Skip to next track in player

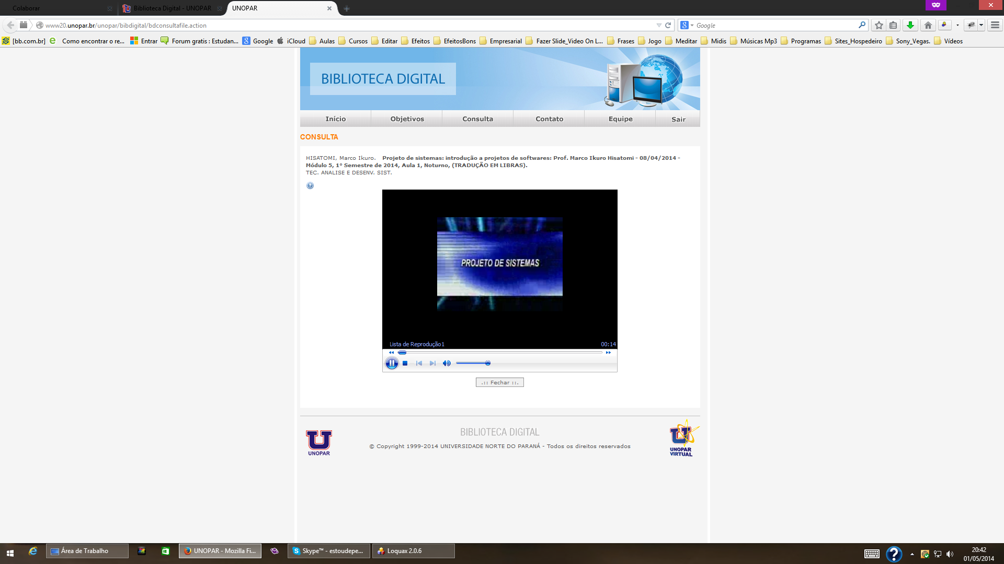click(432, 363)
